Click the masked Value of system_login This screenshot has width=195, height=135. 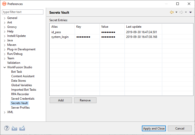coord(108,37)
